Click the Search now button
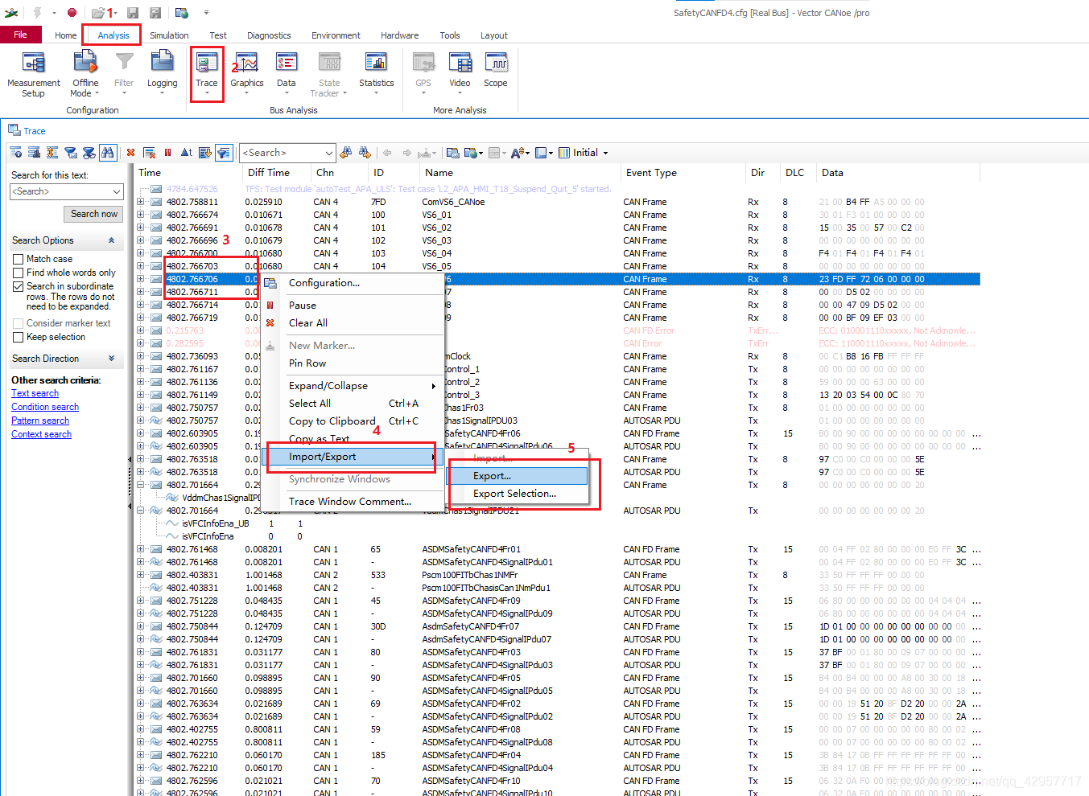Screen dimensions: 1089x796 tap(94, 214)
